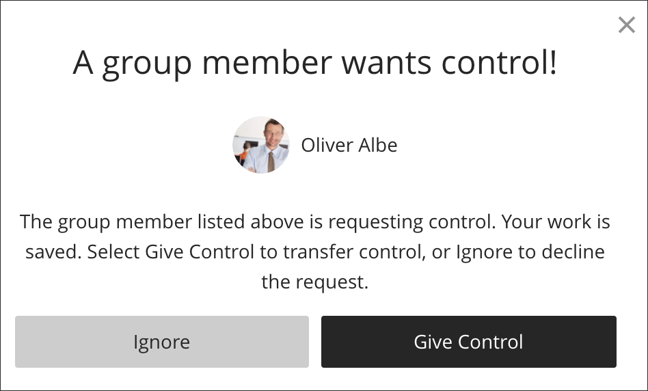Click the 'A group member wants control!' heading
The width and height of the screenshot is (648, 391).
point(315,64)
